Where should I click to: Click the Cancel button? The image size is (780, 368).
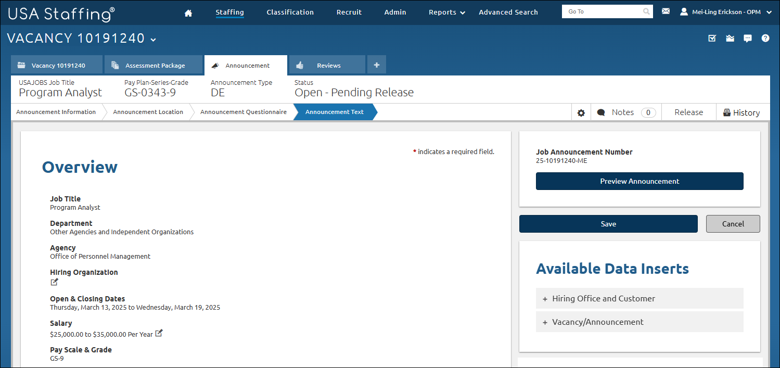[x=733, y=224]
